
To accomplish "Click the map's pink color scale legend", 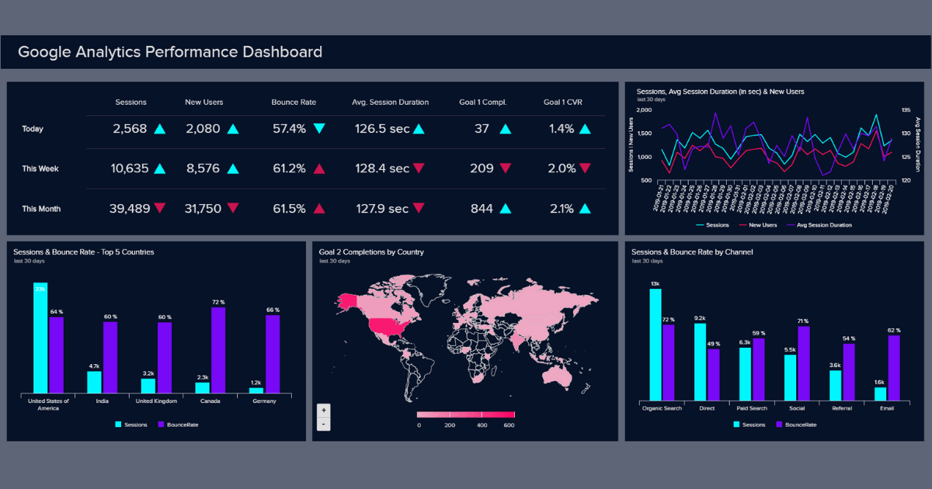I will pyautogui.click(x=465, y=414).
